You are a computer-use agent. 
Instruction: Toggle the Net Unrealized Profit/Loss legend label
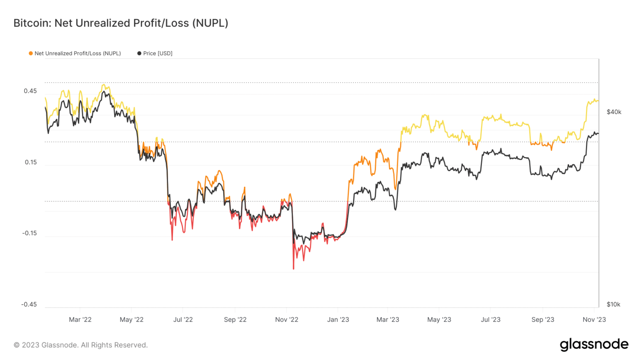[x=78, y=53]
